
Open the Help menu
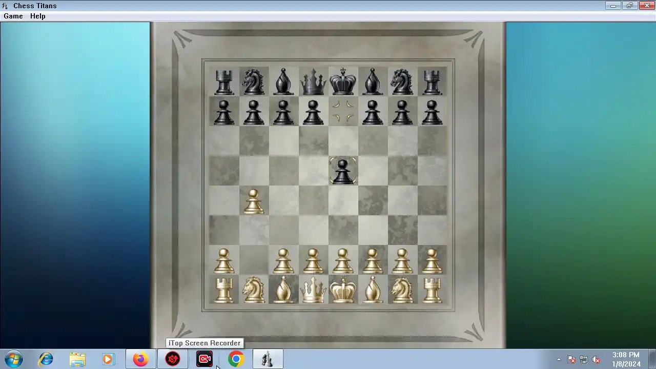(x=37, y=16)
